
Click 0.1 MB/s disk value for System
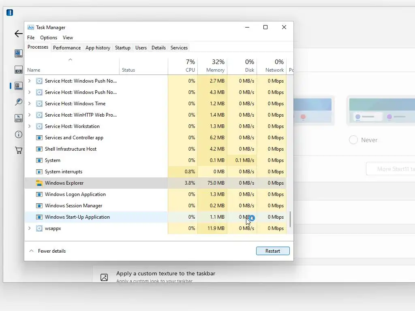244,160
